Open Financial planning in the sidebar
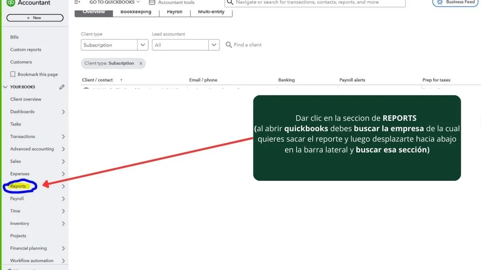The width and height of the screenshot is (481, 270). click(x=28, y=248)
